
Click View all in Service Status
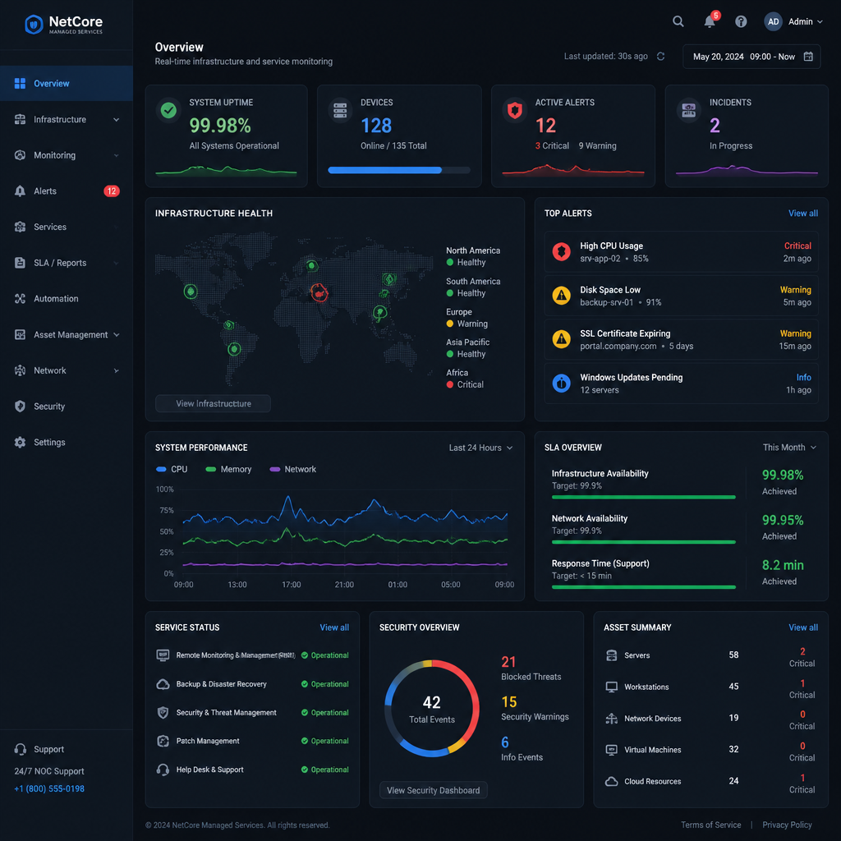point(334,627)
